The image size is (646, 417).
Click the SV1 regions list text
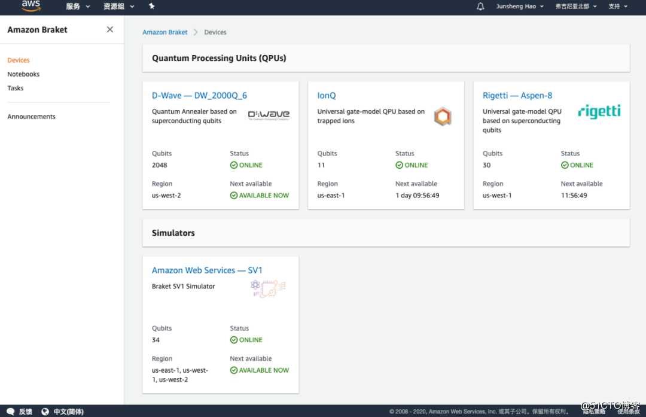[179, 375]
